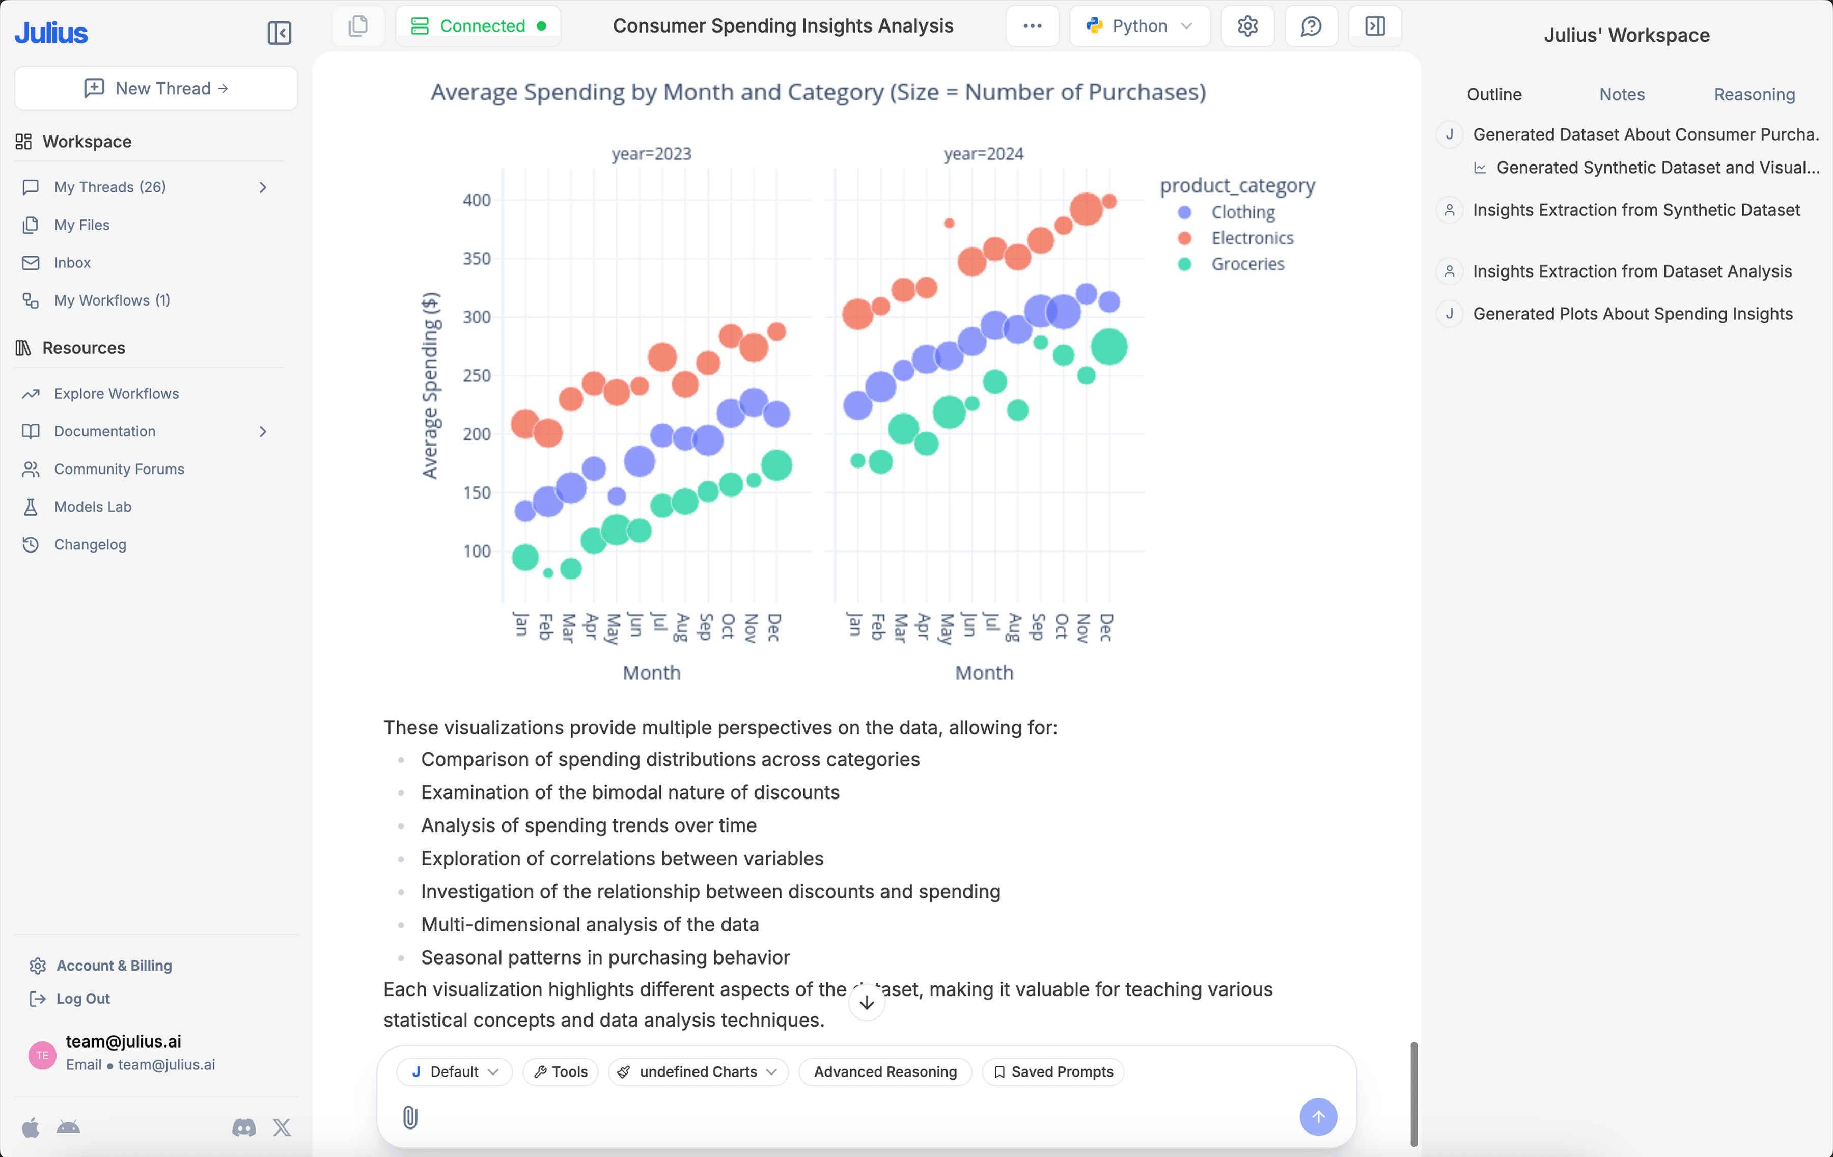Toggle Electronics series in chart legend
The width and height of the screenshot is (1833, 1157).
1252,238
